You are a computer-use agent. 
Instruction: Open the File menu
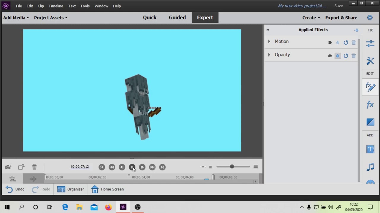point(19,6)
